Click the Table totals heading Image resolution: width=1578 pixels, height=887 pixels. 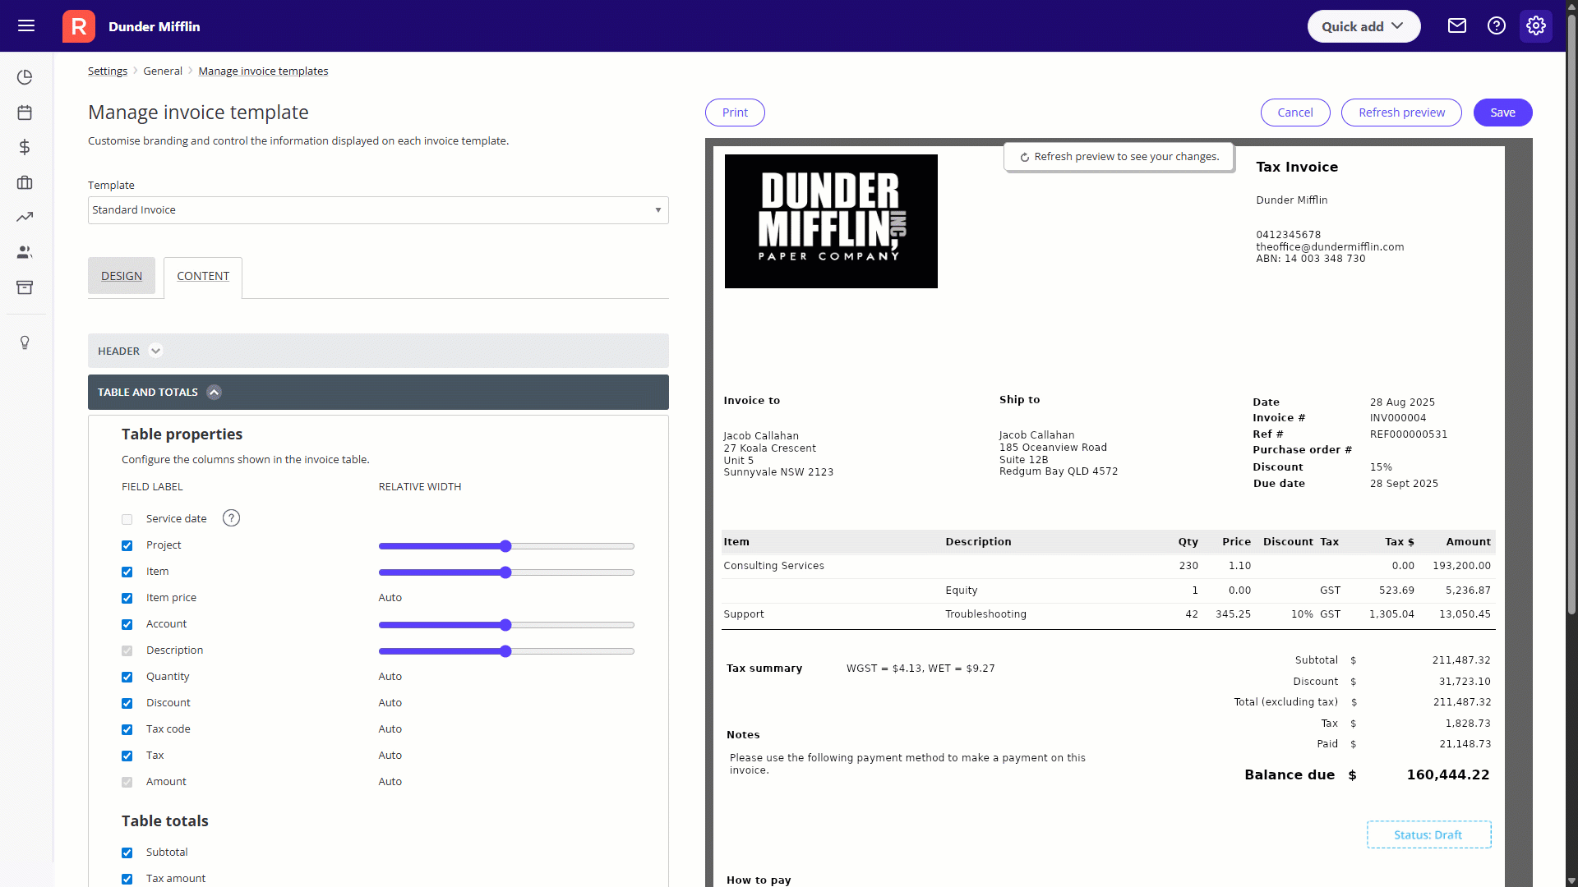pyautogui.click(x=164, y=820)
